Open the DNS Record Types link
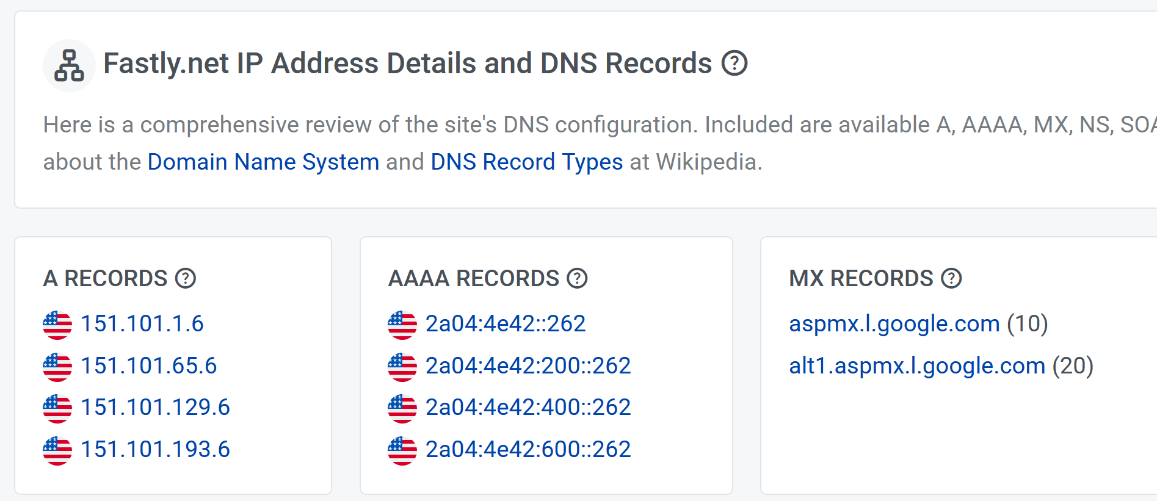The height and width of the screenshot is (501, 1157). [527, 162]
